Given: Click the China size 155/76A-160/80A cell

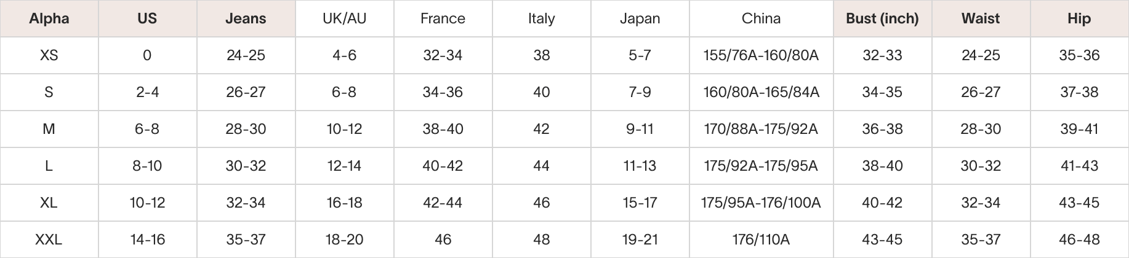Looking at the screenshot, I should pos(761,55).
